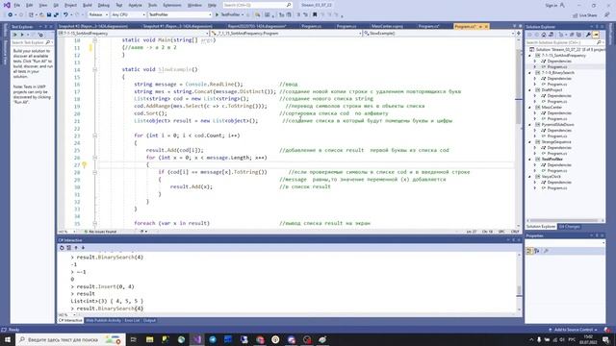Screen dimensions: 616x346
Task: Click the wrench Properties icon in Solution Explorer
Action: pyautogui.click(x=588, y=35)
